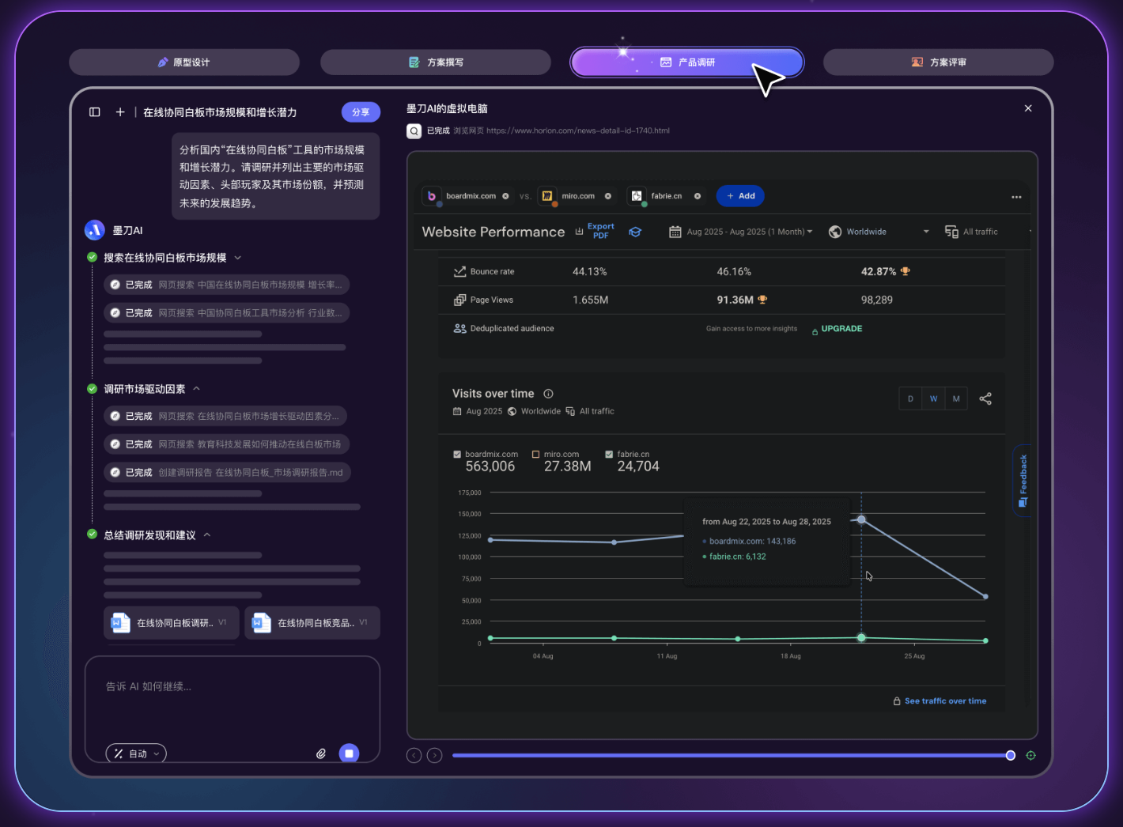The width and height of the screenshot is (1123, 827).
Task: Click the locate target icon beside slider
Action: click(x=1030, y=755)
